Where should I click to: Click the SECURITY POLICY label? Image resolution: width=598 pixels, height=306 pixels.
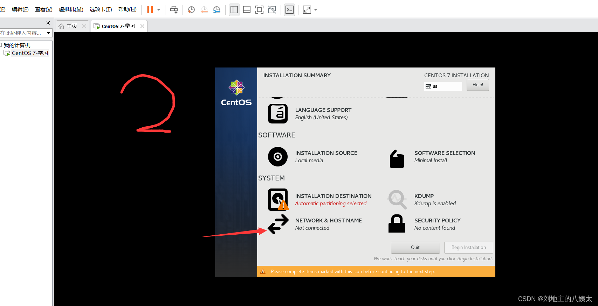437,220
